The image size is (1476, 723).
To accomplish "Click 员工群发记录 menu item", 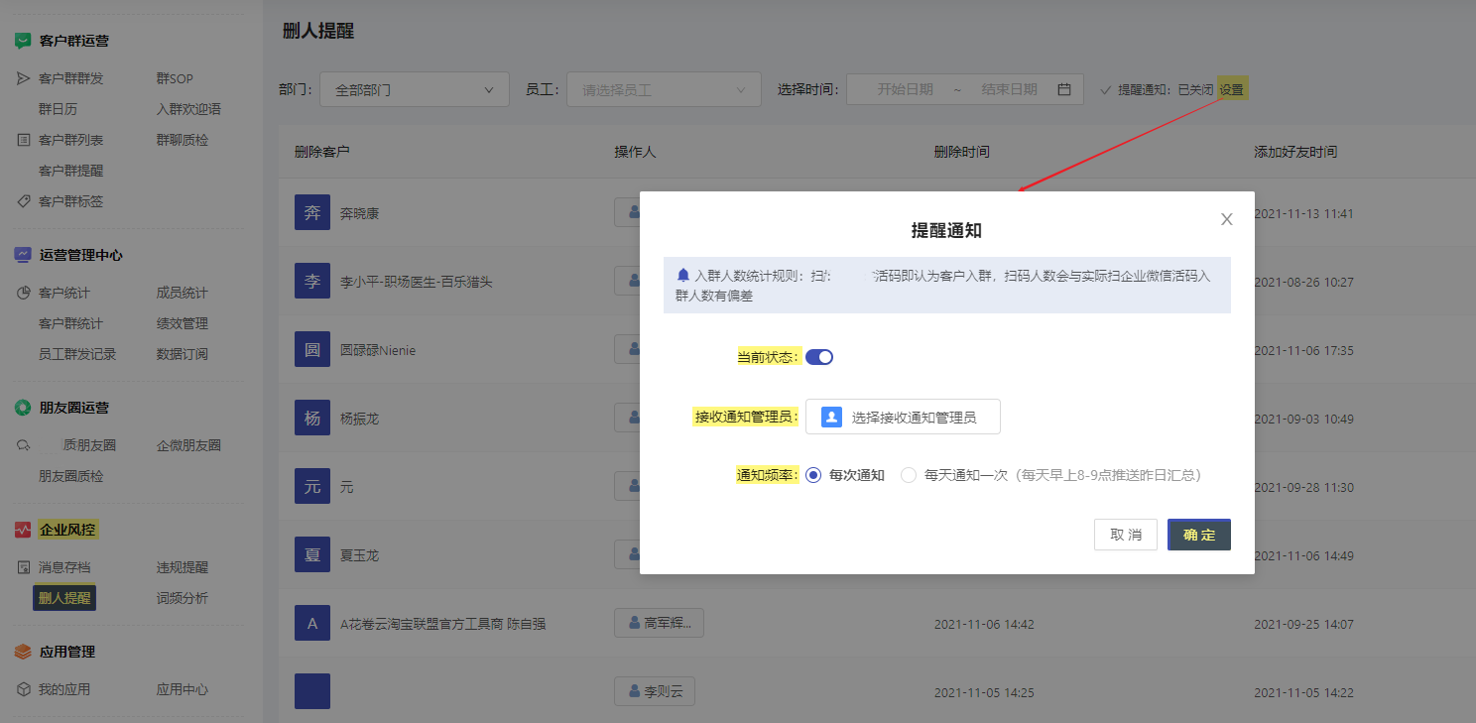I will pyautogui.click(x=77, y=354).
